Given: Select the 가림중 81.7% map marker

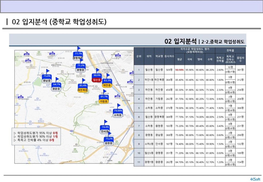Looking at the screenshot, I should pyautogui.click(x=104, y=97).
